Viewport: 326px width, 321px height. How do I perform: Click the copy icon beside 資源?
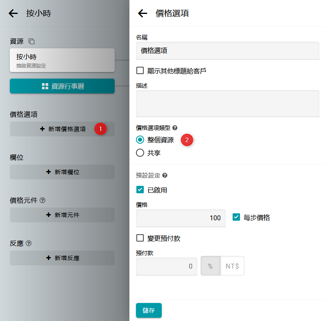(32, 41)
